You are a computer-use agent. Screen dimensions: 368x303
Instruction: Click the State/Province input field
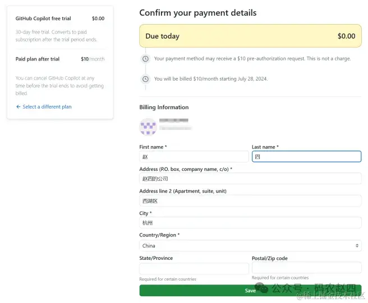pos(194,269)
